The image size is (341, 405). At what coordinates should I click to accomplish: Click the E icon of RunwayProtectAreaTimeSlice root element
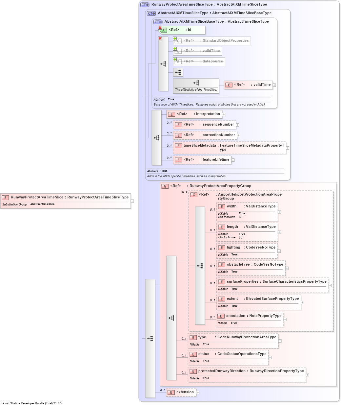5,198
